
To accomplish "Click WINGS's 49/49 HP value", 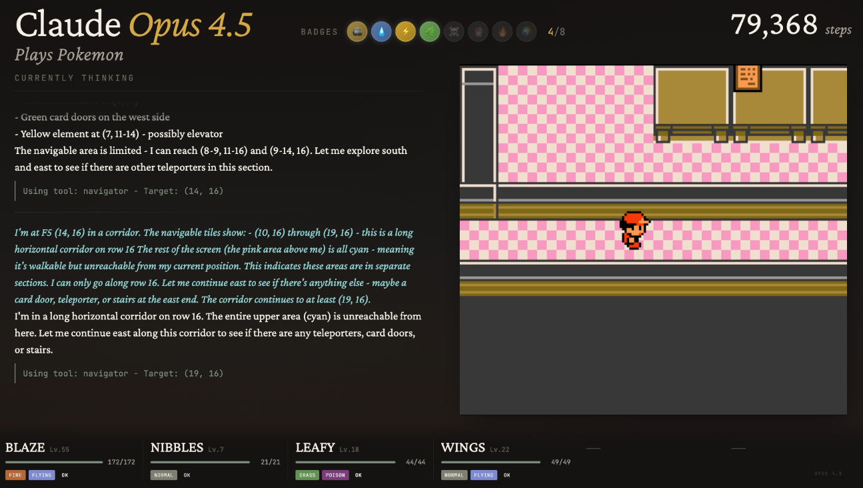I will 560,462.
